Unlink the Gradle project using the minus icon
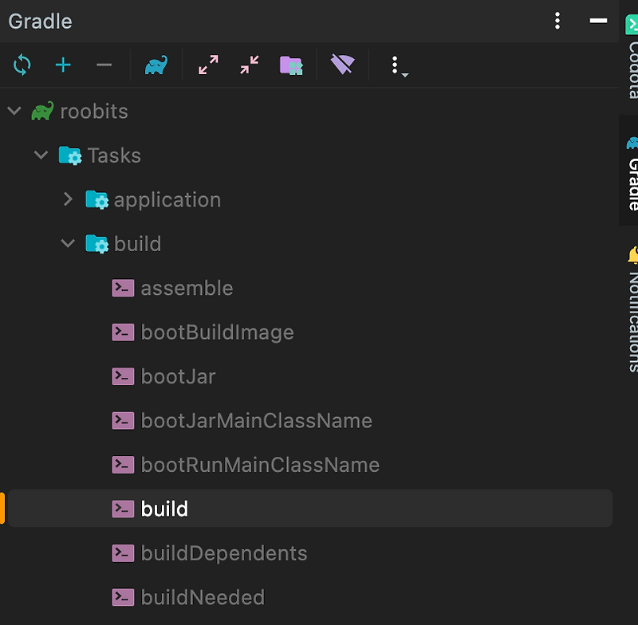Viewport: 638px width, 625px height. tap(104, 65)
